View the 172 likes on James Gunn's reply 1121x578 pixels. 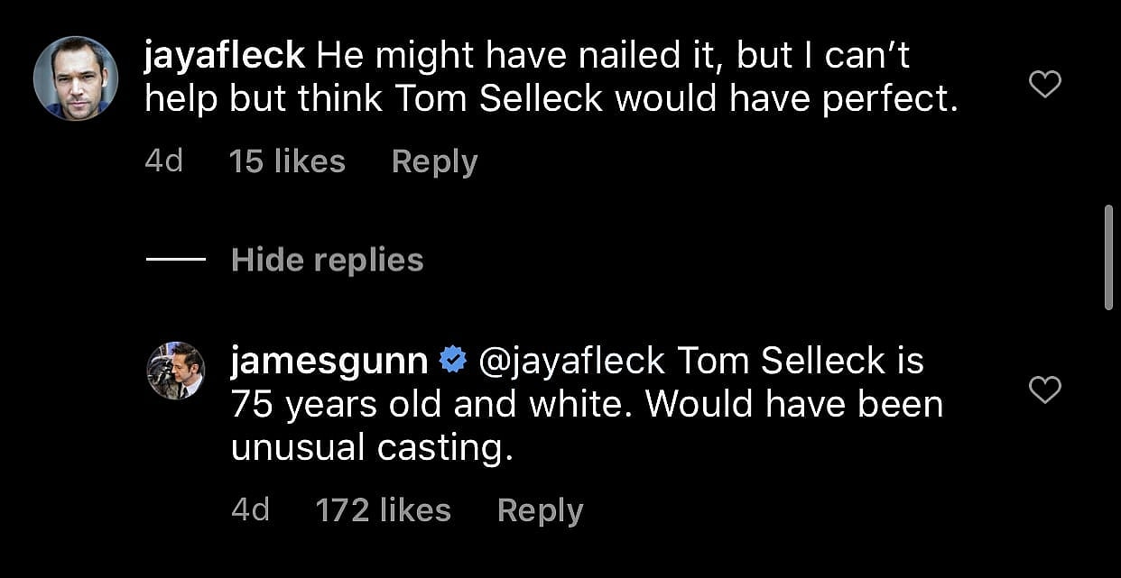(384, 509)
